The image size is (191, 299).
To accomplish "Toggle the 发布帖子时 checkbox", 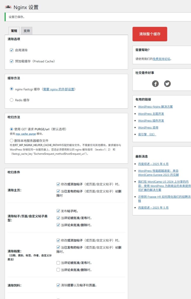I will (x=58, y=211).
